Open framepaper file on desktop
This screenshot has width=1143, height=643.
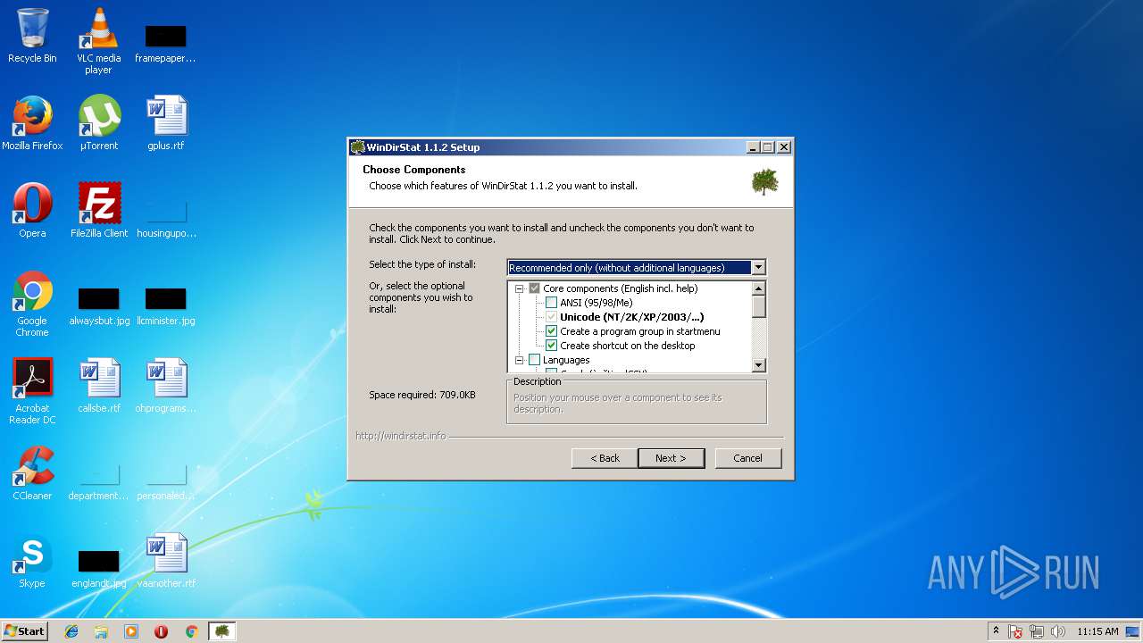[x=166, y=43]
